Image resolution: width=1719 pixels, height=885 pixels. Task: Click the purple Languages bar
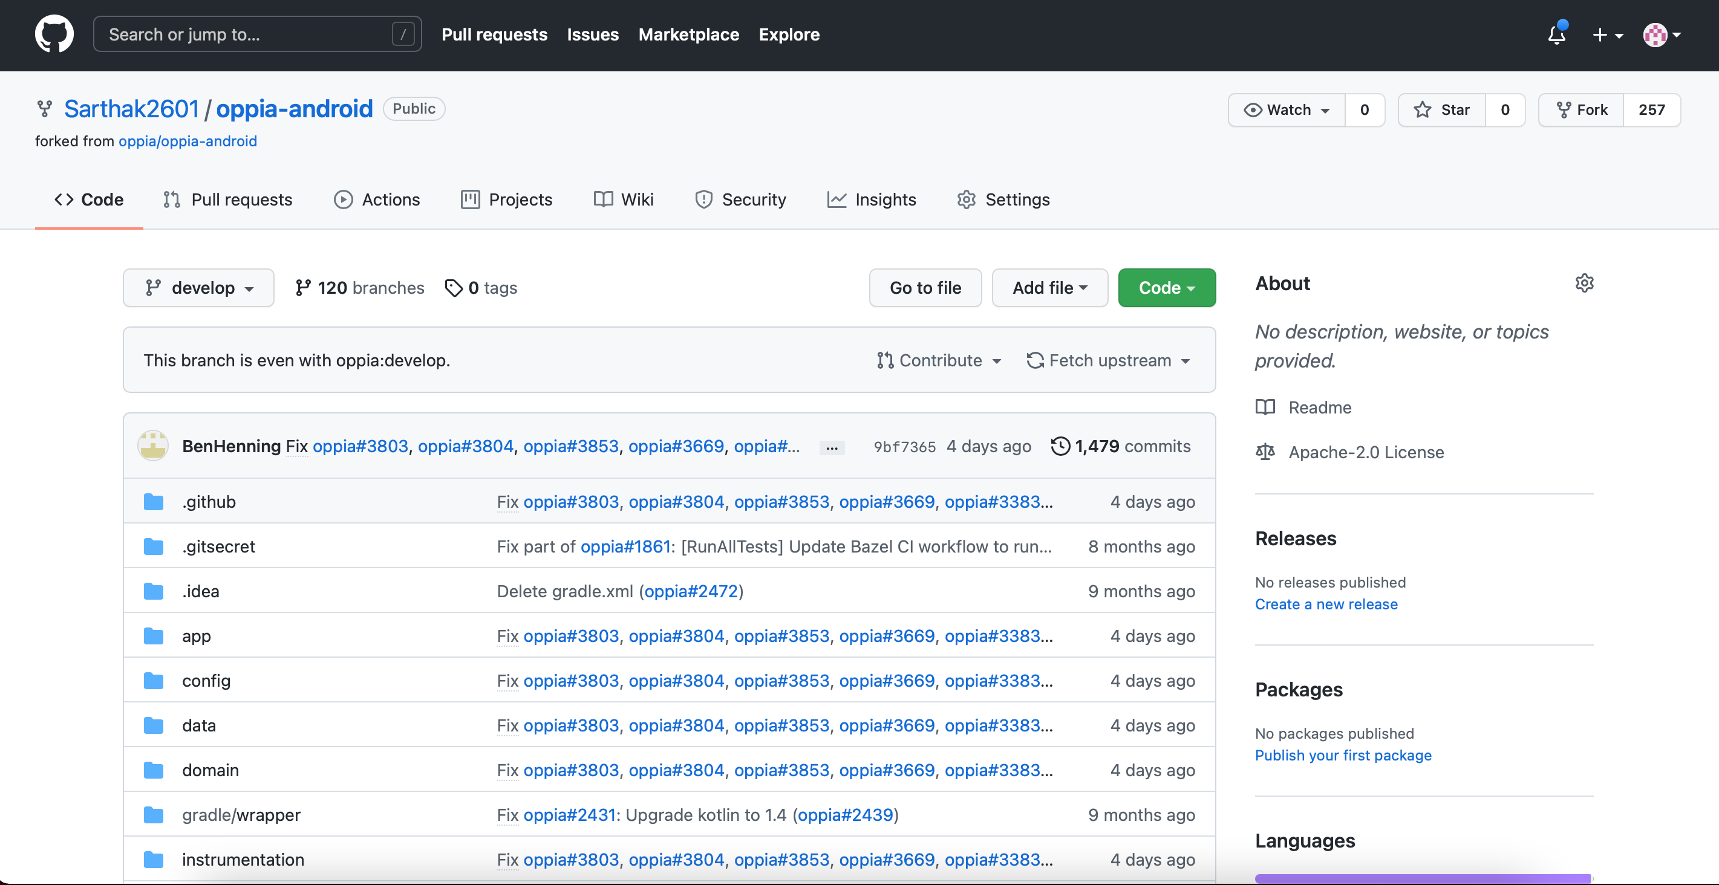[1423, 878]
